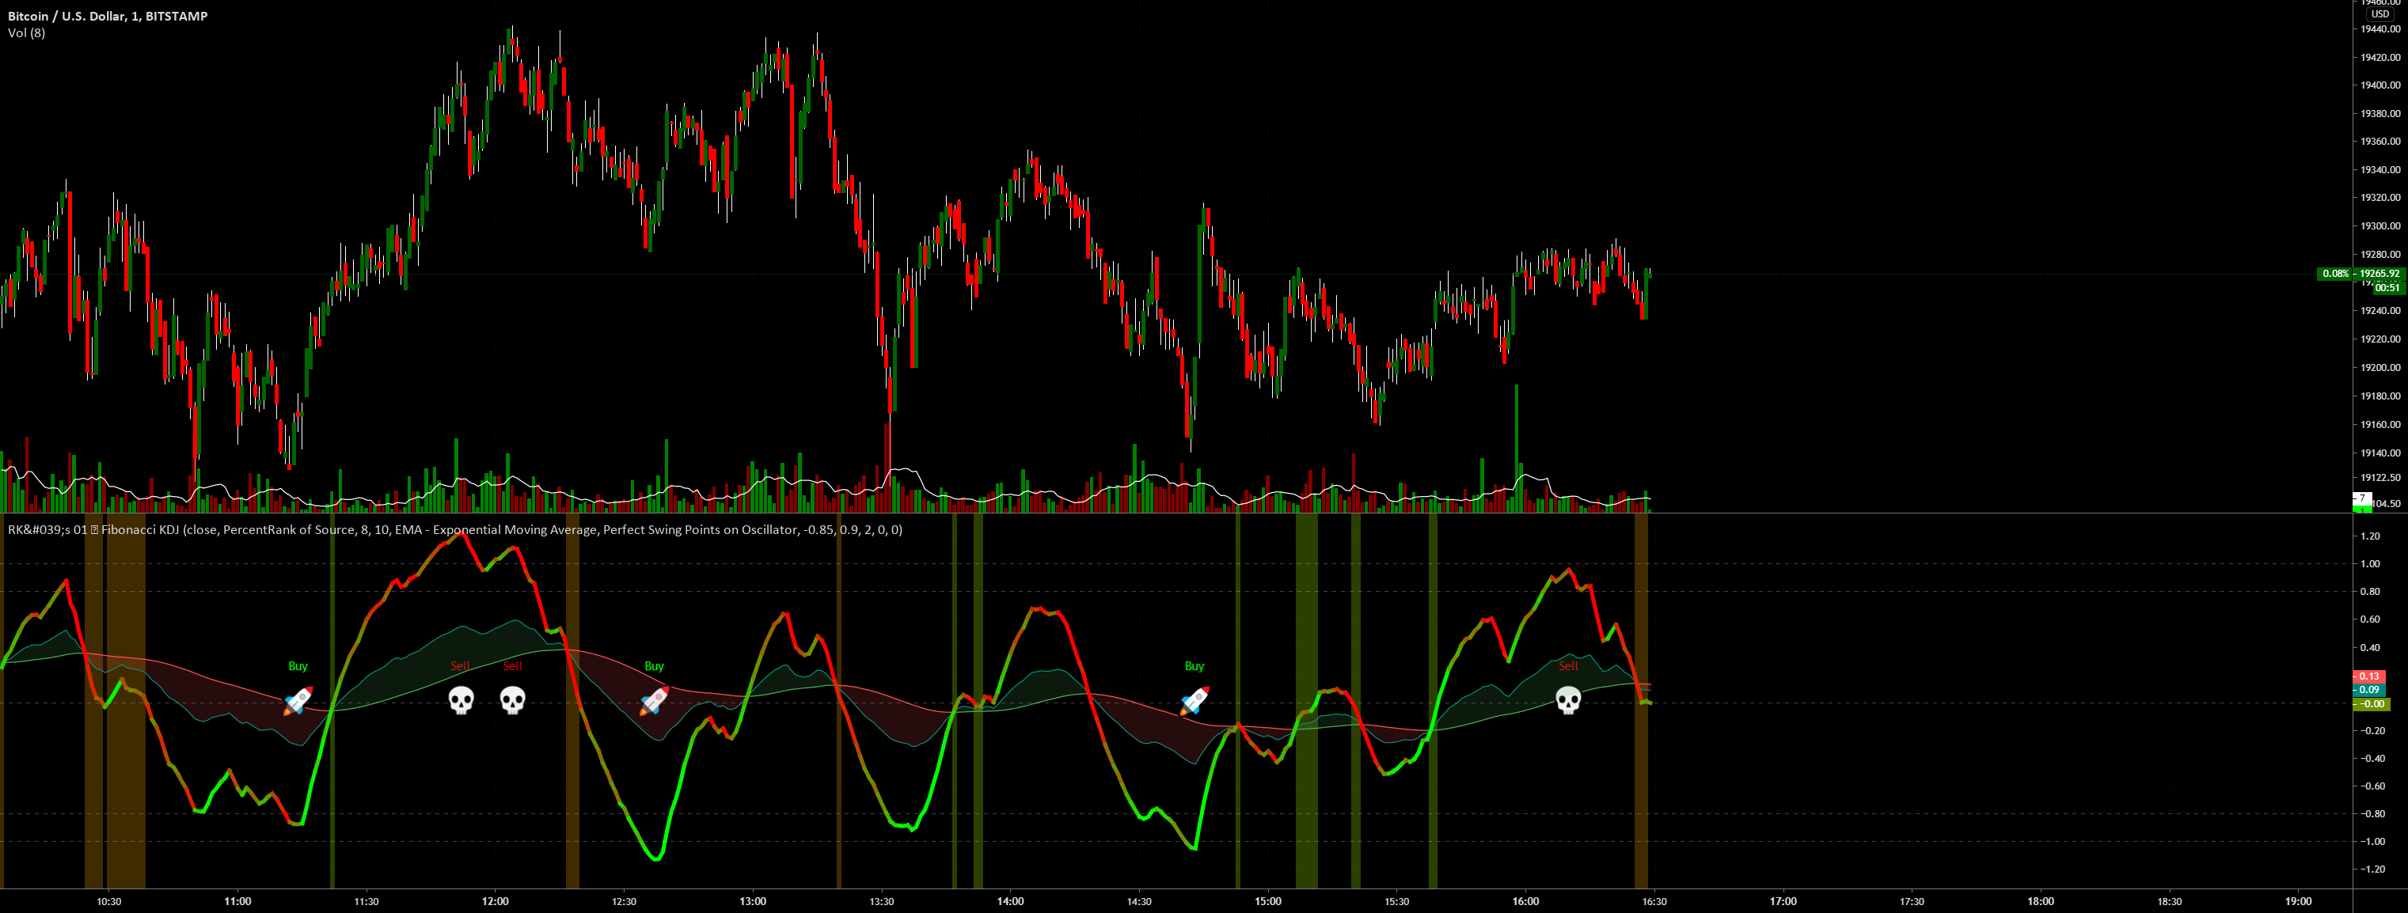Screen dimensions: 2408x913
Task: Click the skull sell marker just before 12:00
Action: click(x=461, y=700)
